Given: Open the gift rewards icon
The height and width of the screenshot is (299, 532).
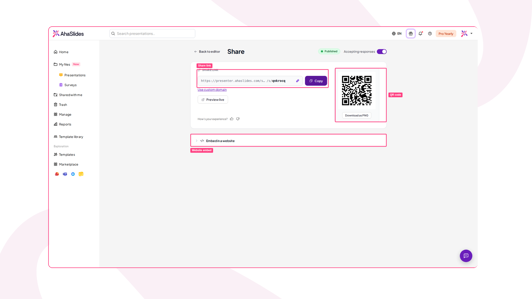Looking at the screenshot, I should (411, 33).
